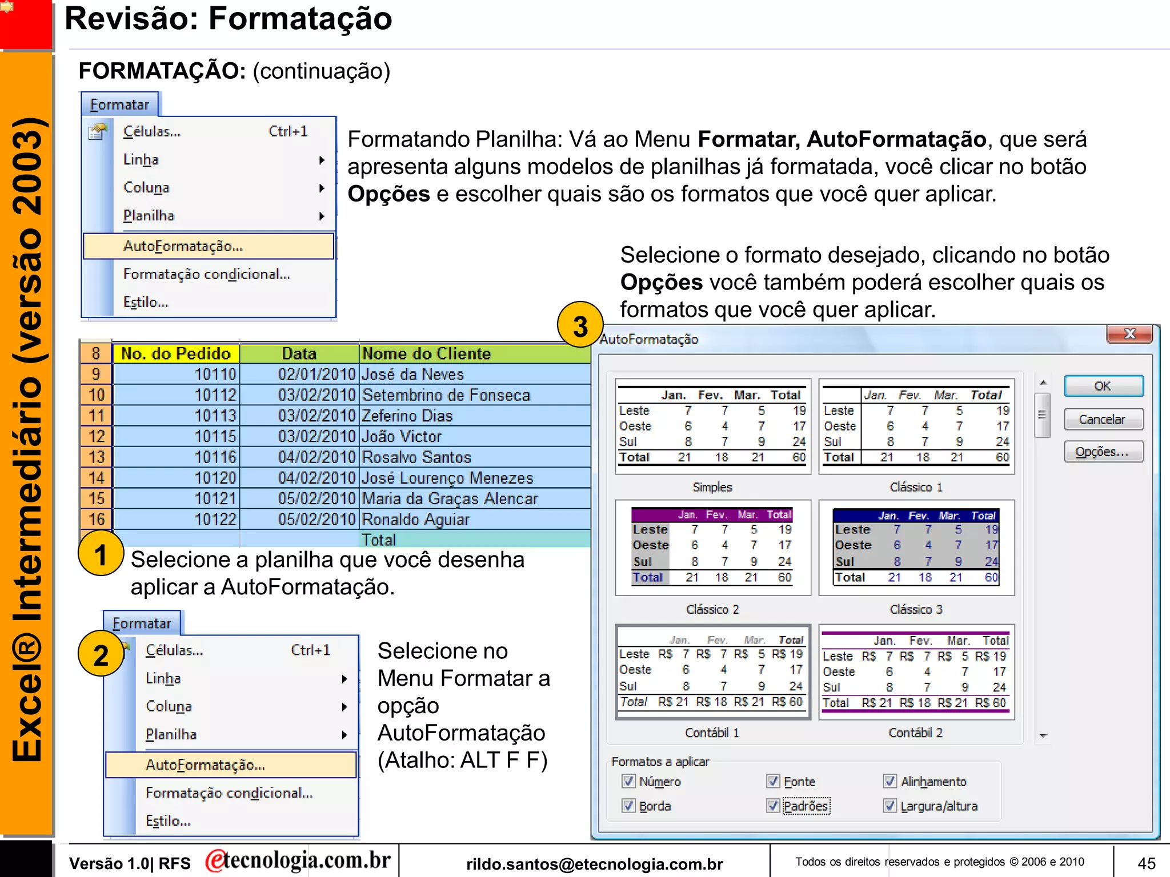Select Estilo... in the upper Formatar menu
Viewport: 1170px width, 877px height.
coord(146,302)
